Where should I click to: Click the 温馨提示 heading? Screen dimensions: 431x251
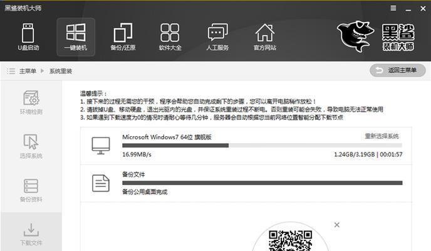(x=93, y=93)
